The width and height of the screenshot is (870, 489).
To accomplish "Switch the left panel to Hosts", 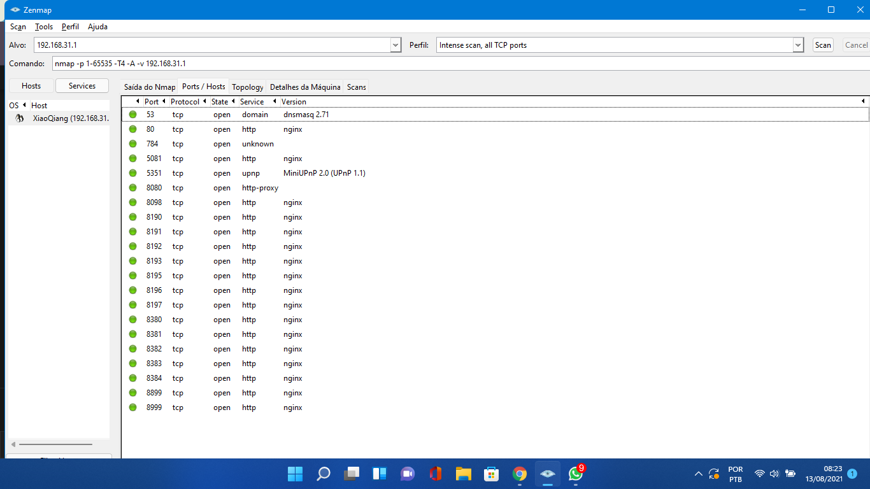I will (x=31, y=86).
